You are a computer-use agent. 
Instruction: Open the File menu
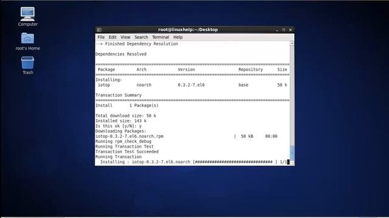pyautogui.click(x=101, y=37)
